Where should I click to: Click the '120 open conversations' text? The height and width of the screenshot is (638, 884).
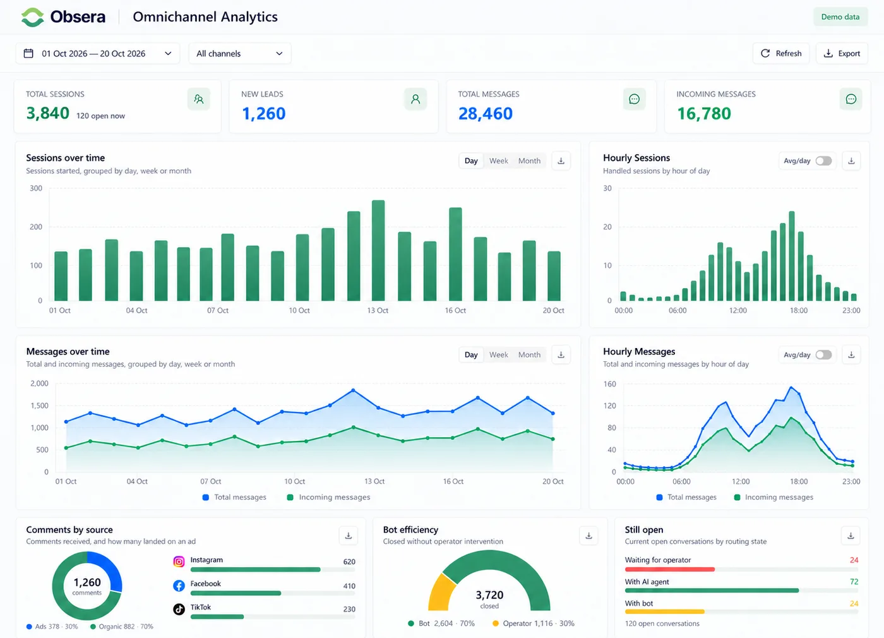662,624
